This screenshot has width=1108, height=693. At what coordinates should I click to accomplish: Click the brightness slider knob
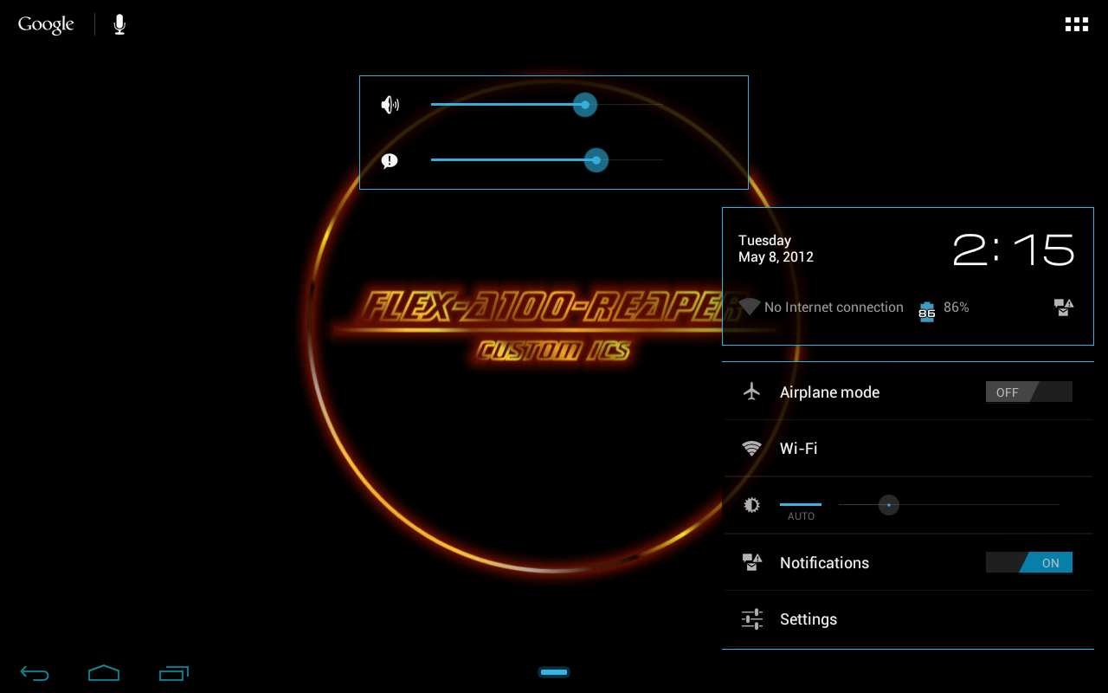pyautogui.click(x=889, y=505)
